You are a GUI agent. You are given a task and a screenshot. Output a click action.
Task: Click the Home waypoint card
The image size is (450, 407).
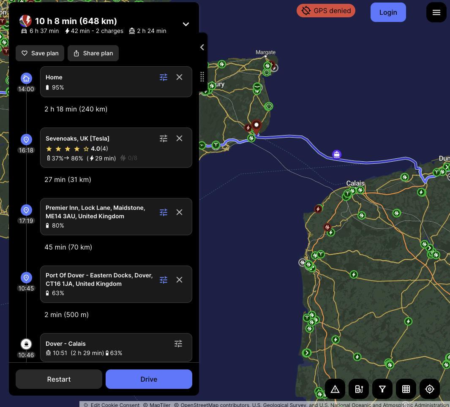116,82
